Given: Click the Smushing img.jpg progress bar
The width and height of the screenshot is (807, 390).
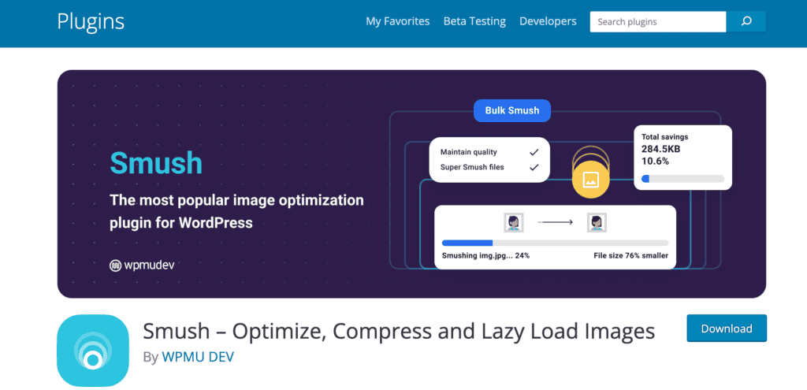Looking at the screenshot, I should [x=555, y=243].
